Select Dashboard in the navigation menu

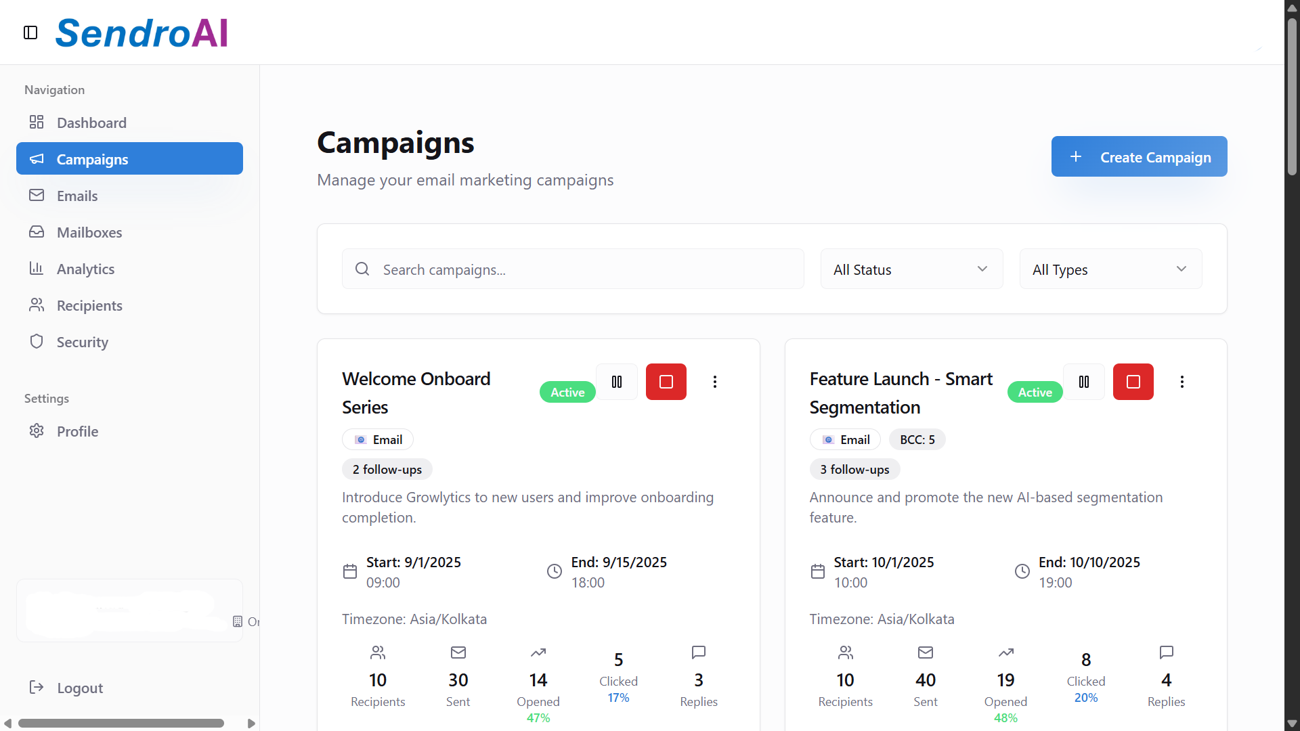click(92, 123)
